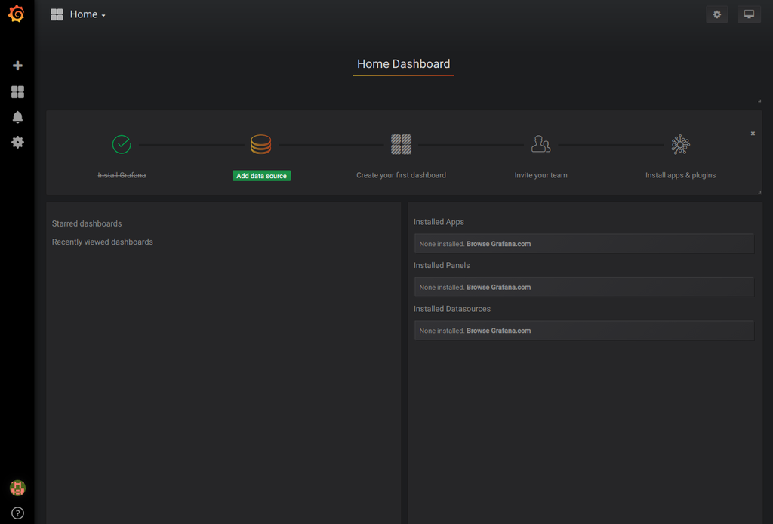
Task: Click Browse Grafana.com under Installed Panels
Action: click(x=498, y=288)
